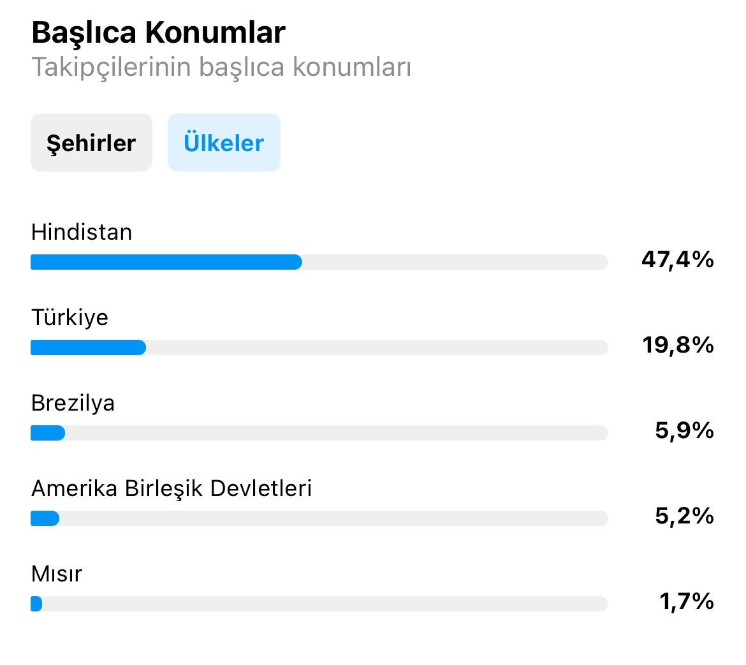The width and height of the screenshot is (746, 665).
Task: Click the Mısır progress bar
Action: click(319, 604)
